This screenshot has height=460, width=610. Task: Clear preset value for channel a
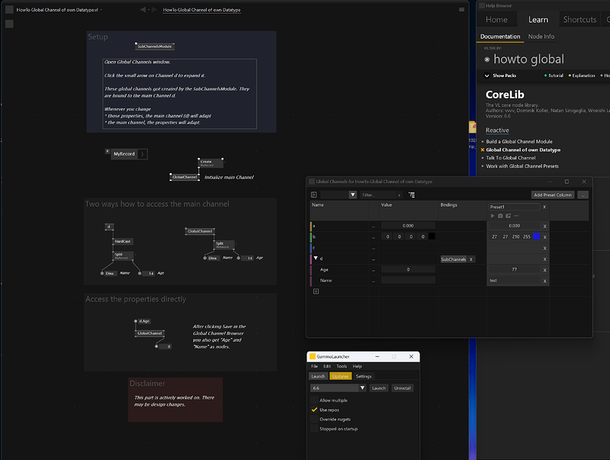(x=544, y=226)
